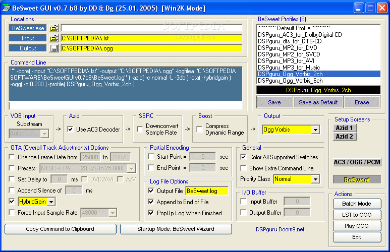Start LST to OGG conversion
The width and height of the screenshot is (390, 252).
point(357,215)
